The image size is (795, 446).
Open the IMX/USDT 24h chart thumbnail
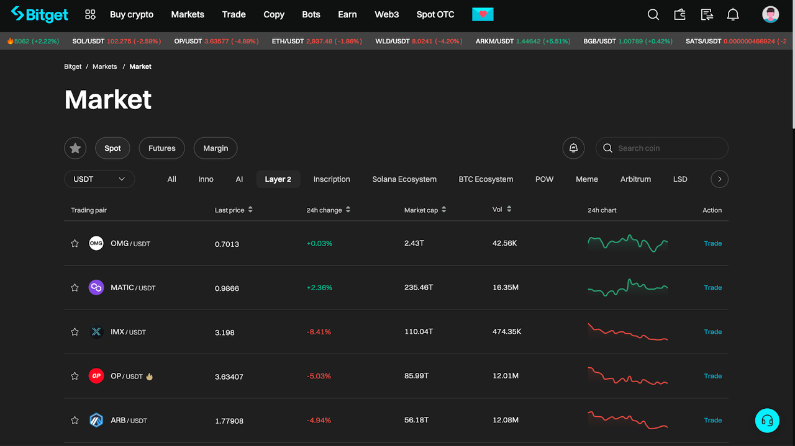pos(628,332)
